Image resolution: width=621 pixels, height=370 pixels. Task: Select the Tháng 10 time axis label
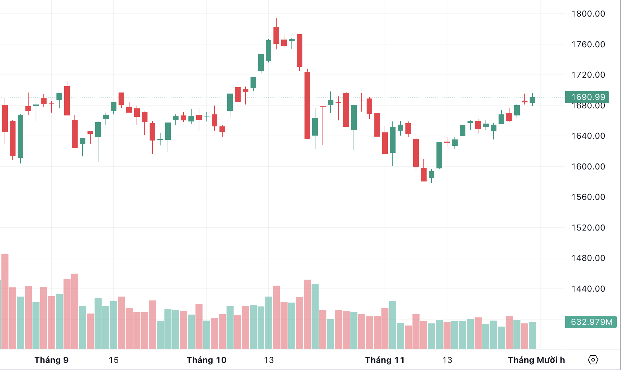[206, 360]
